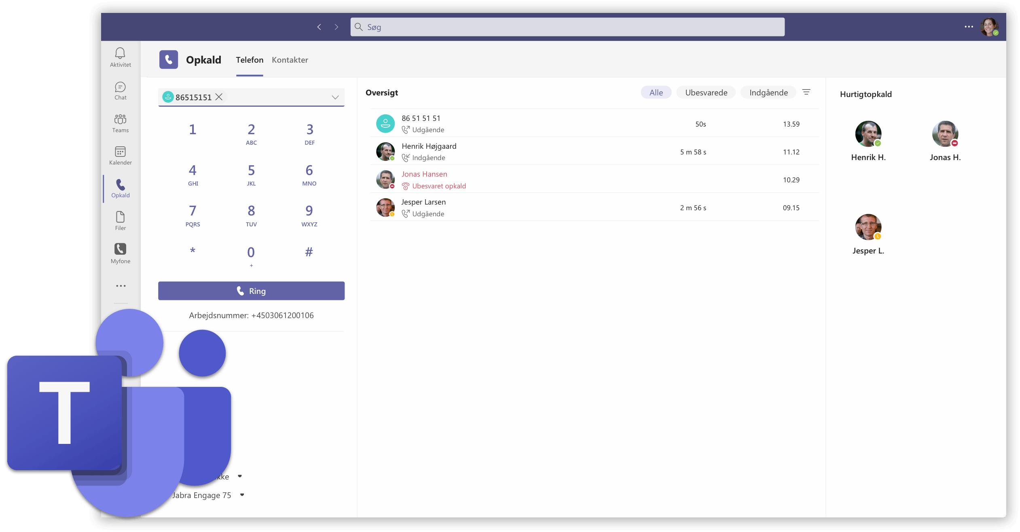1020x532 pixels.
Task: Show more apps via sidebar ellipsis
Action: [x=121, y=286]
